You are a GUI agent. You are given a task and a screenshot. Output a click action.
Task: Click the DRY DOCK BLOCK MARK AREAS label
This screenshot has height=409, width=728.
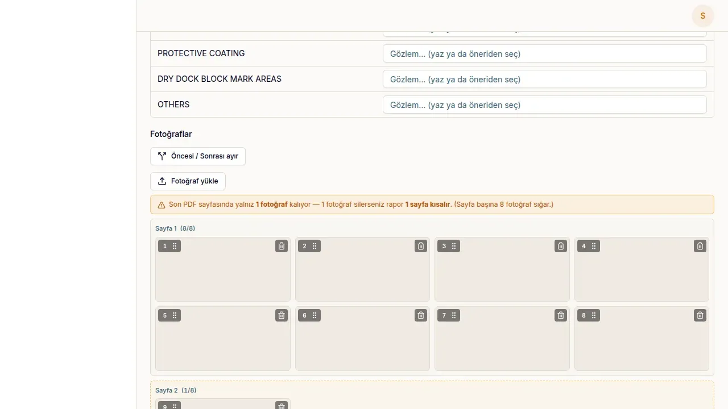tap(220, 79)
